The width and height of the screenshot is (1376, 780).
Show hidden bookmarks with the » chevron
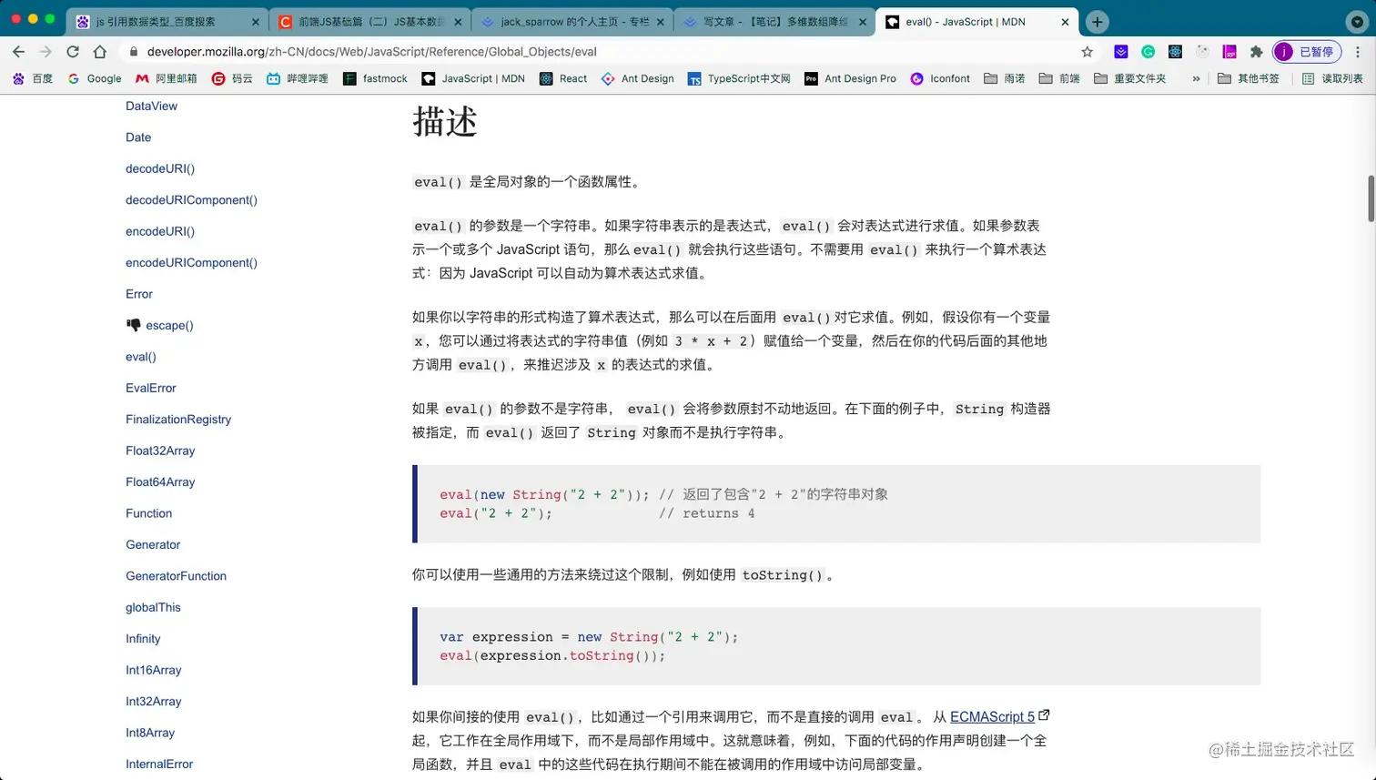[x=1196, y=79]
